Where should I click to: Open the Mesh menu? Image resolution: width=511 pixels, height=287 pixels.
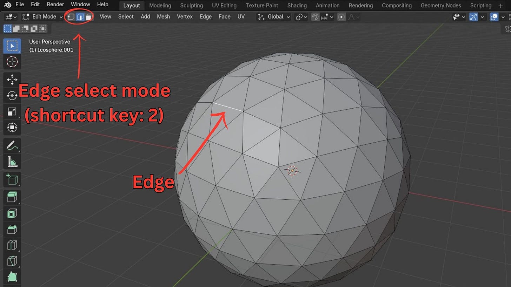click(x=163, y=17)
